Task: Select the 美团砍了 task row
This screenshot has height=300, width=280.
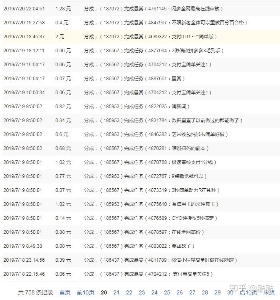Action: [x=141, y=246]
